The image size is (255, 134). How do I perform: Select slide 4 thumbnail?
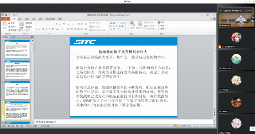point(17,90)
